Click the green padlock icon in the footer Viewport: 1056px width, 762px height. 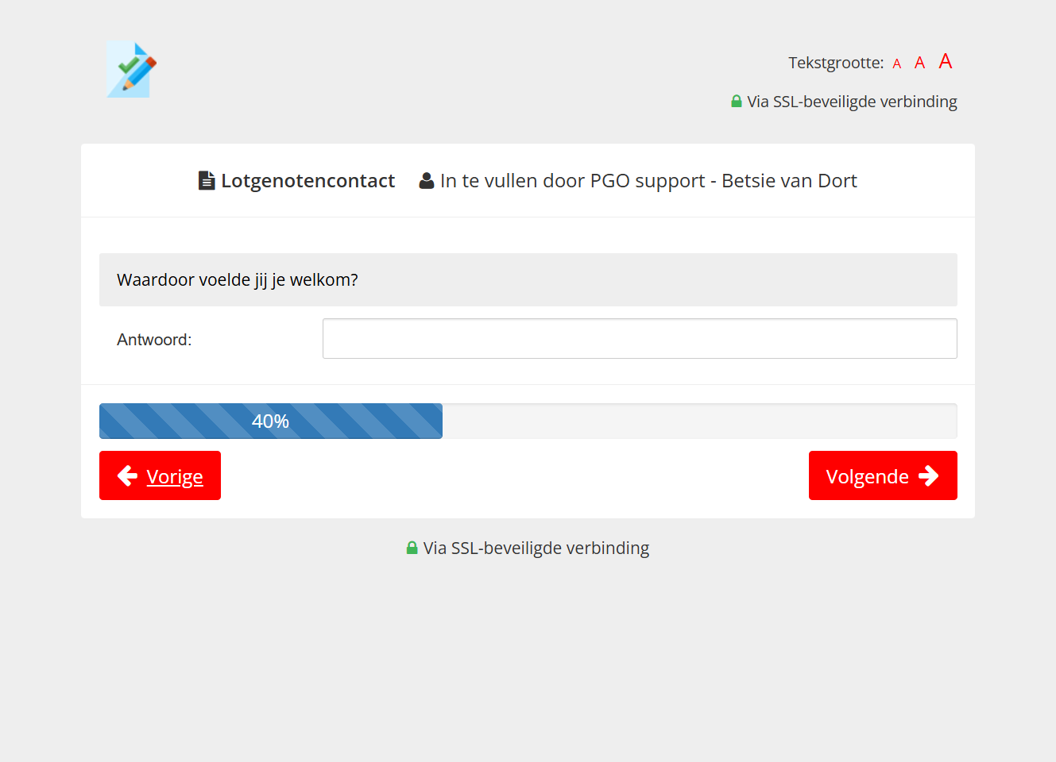click(412, 548)
